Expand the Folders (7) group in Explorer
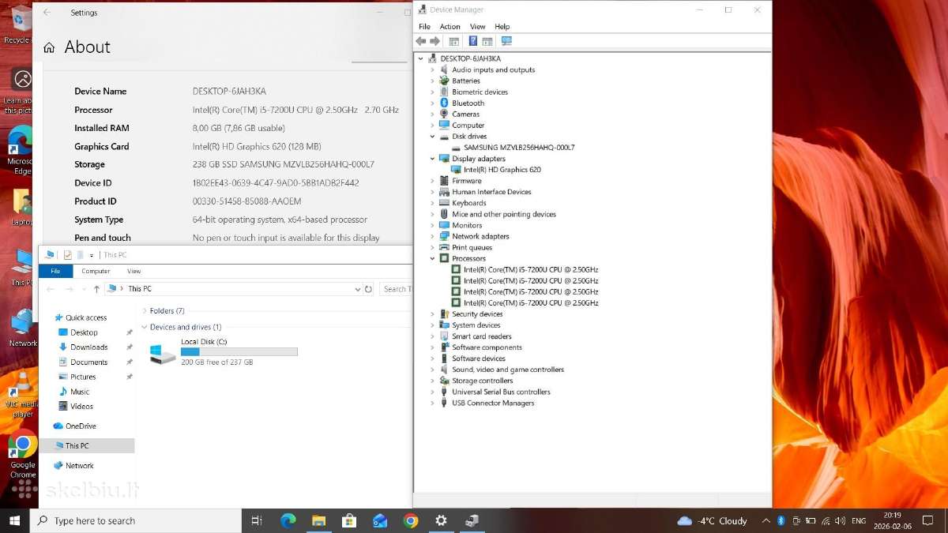948x533 pixels. [x=144, y=311]
